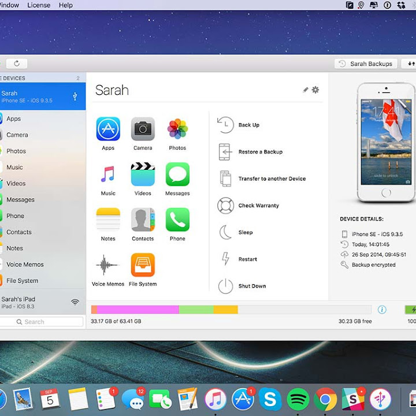Click yellow segment of storage bar
Image resolution: width=416 pixels, height=416 pixels.
pyautogui.click(x=226, y=310)
